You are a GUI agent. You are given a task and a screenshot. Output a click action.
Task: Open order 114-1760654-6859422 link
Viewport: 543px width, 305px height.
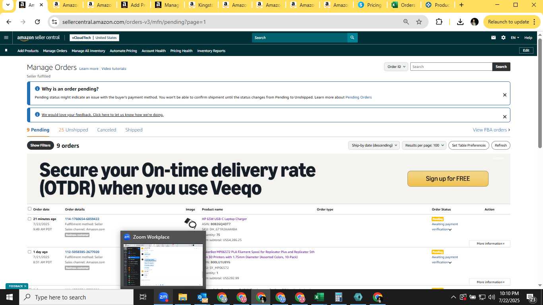(82, 219)
